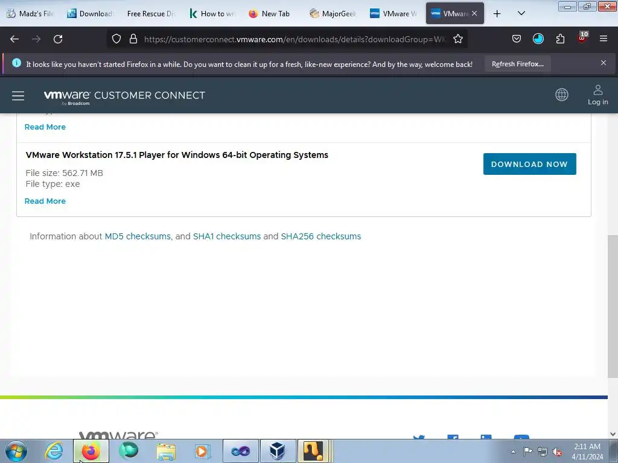This screenshot has height=463, width=618.
Task: Open the Windows Start menu
Action: pyautogui.click(x=16, y=451)
